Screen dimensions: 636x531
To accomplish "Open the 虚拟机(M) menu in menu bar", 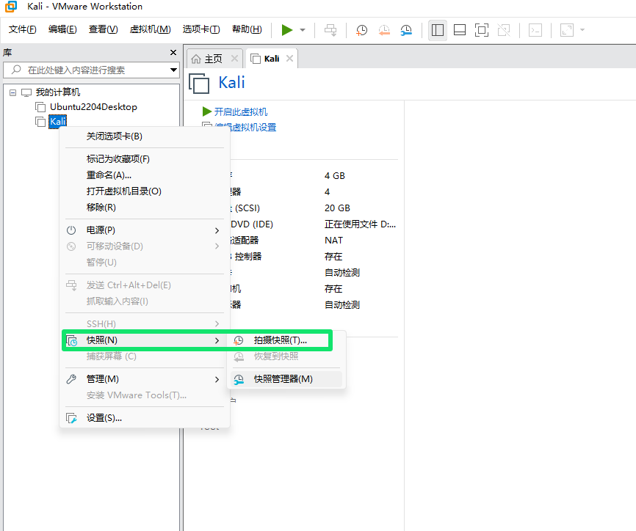I will pyautogui.click(x=150, y=29).
